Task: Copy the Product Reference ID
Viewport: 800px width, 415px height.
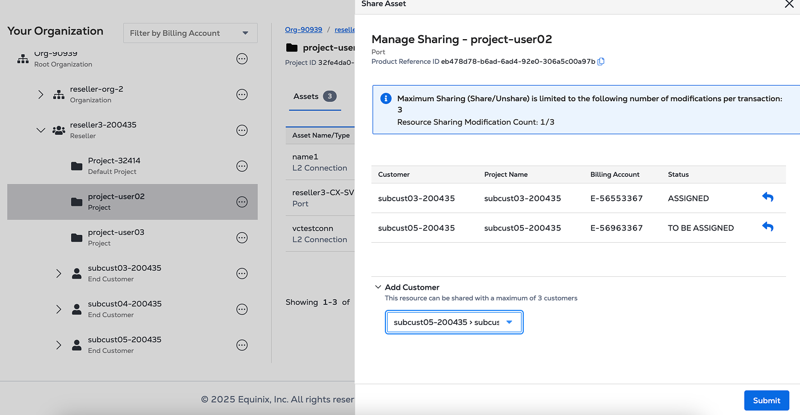Action: click(x=601, y=62)
